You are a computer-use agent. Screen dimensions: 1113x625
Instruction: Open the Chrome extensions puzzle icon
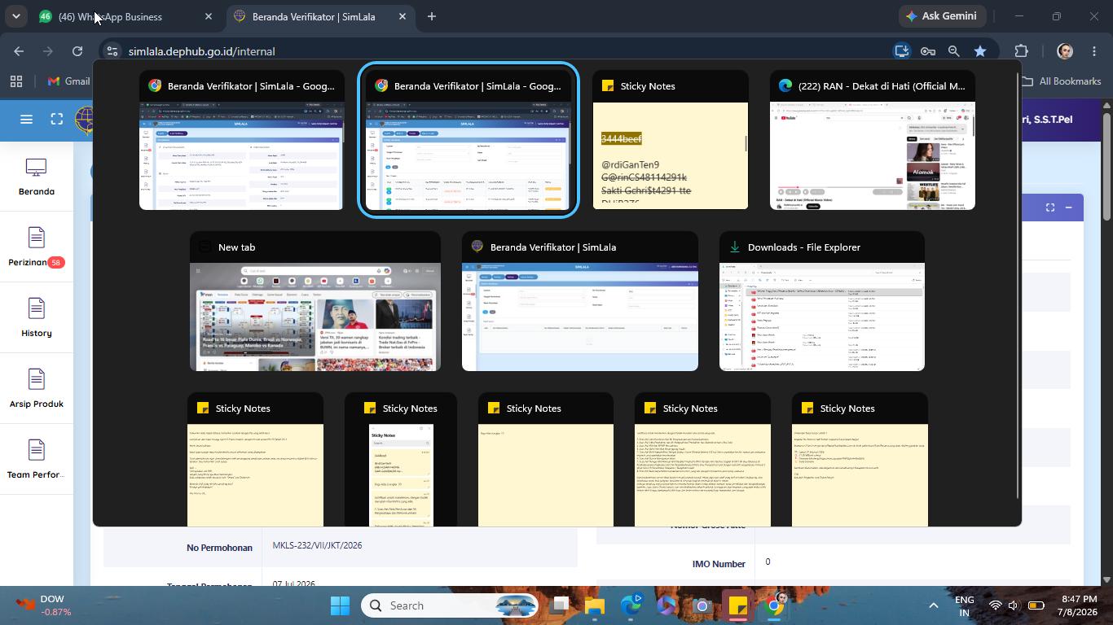(x=1022, y=51)
